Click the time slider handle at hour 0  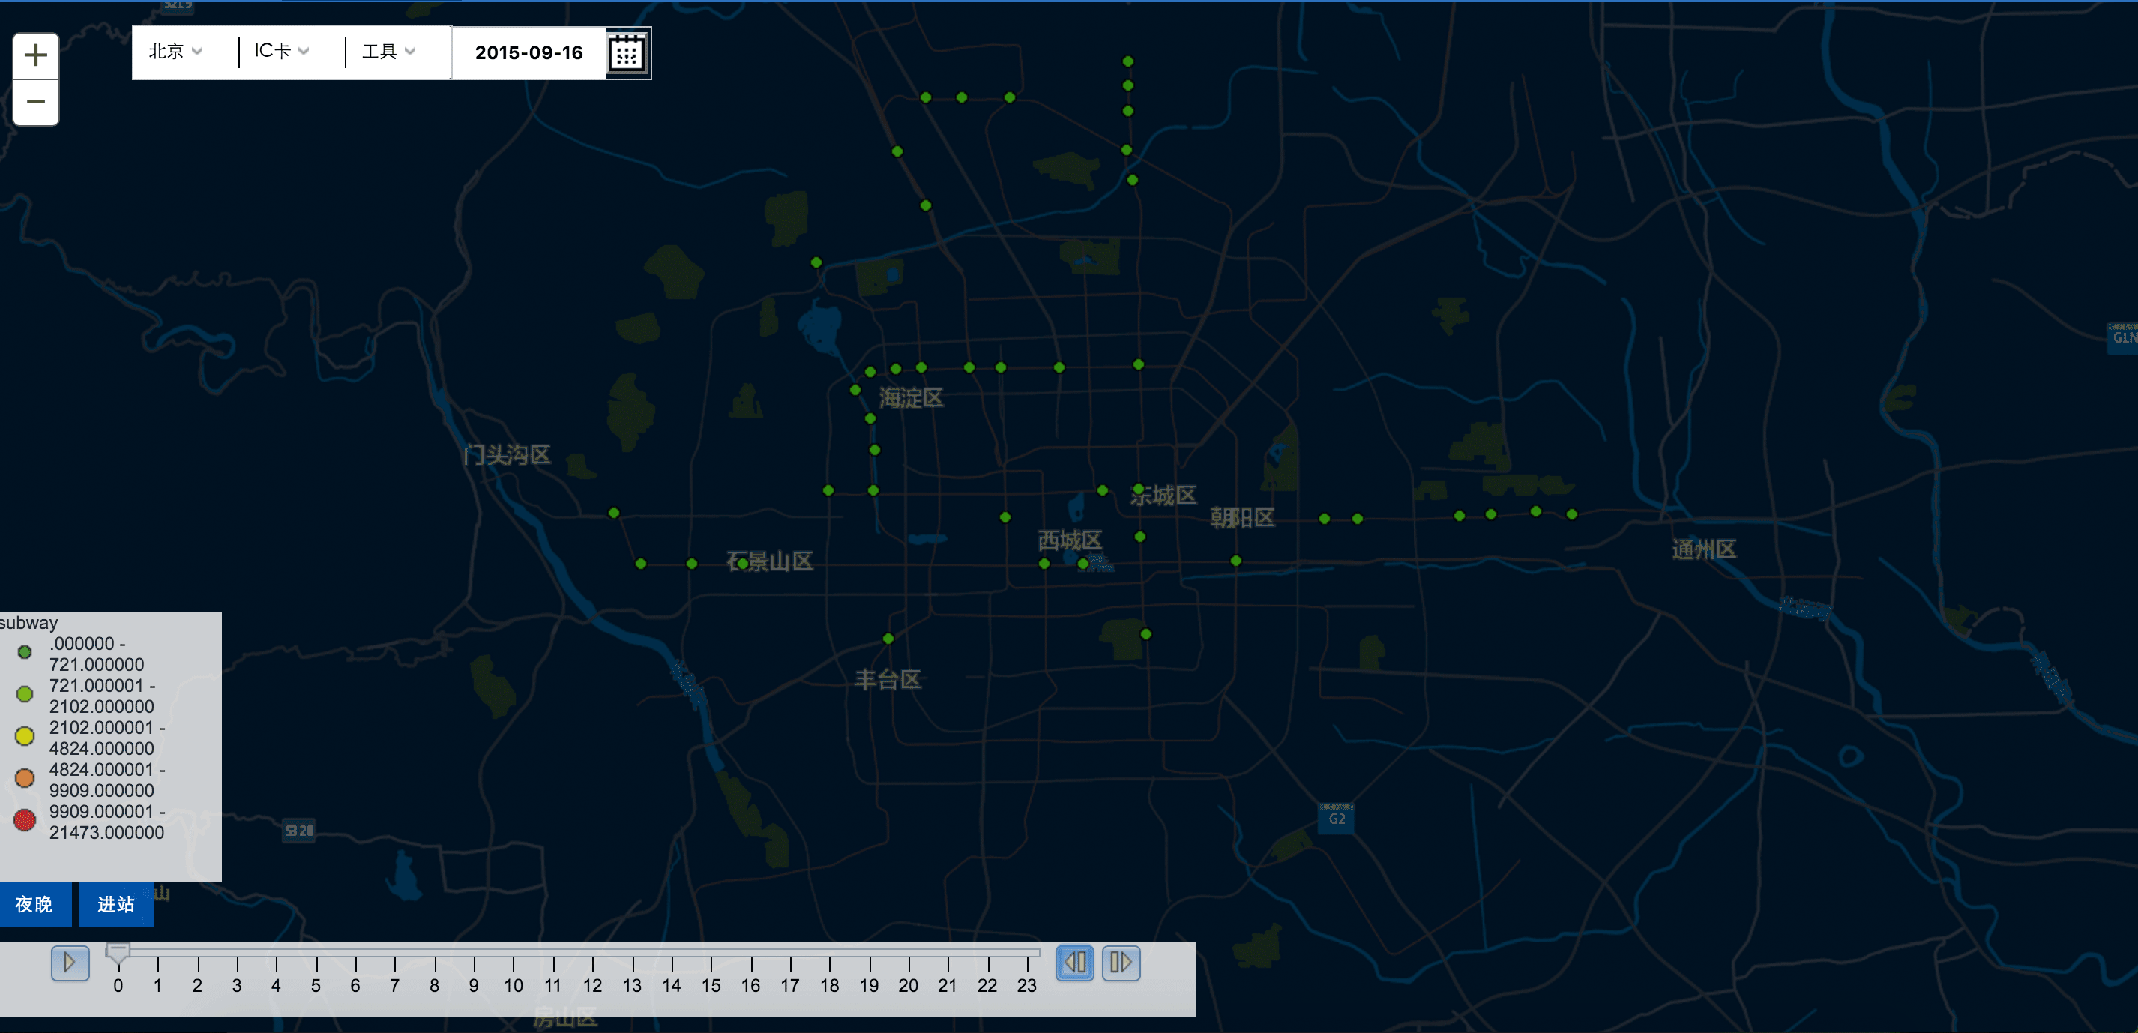click(118, 952)
